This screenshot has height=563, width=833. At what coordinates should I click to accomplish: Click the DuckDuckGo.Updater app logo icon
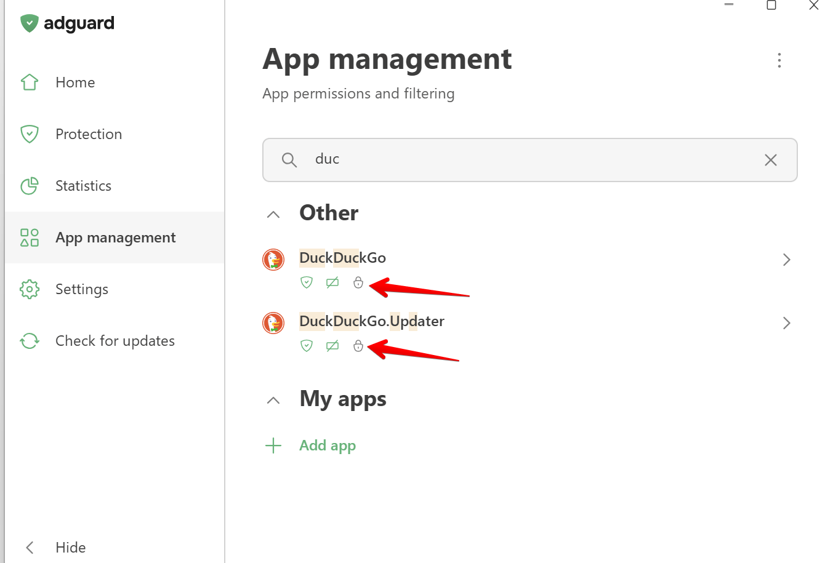tap(273, 323)
